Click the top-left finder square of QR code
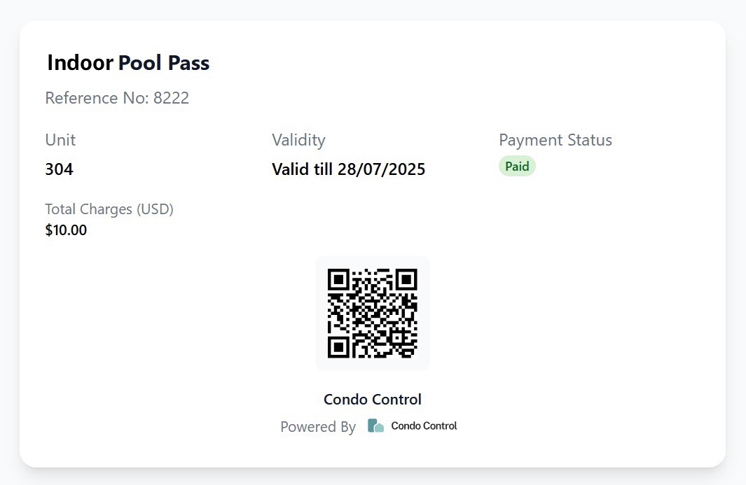 coord(339,280)
